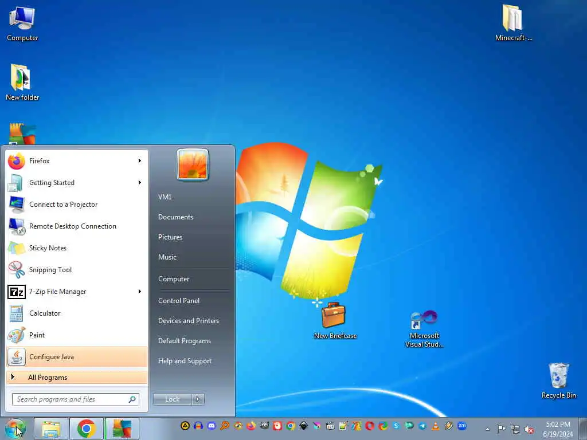This screenshot has width=587, height=440.
Task: Open Sticky Notes
Action: 77,248
